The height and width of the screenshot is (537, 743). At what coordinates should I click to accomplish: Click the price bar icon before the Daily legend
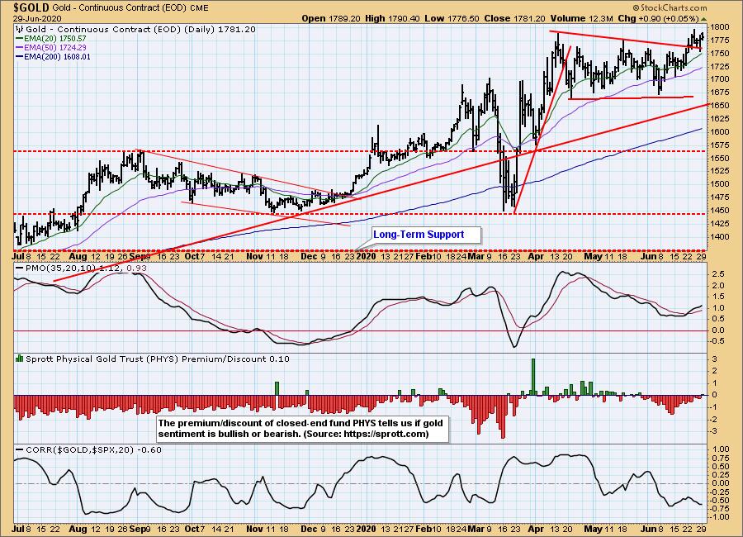[x=20, y=30]
